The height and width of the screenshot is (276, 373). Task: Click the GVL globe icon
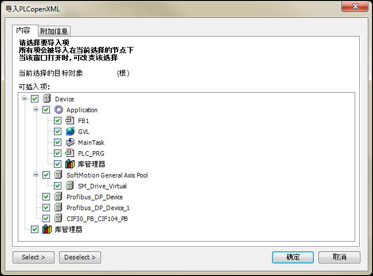[x=70, y=131]
